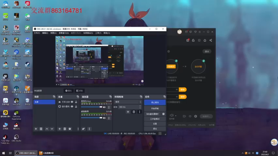Open the mixer toolbar three-dot menu
Screen dimensions: 278x156
(x=89, y=129)
